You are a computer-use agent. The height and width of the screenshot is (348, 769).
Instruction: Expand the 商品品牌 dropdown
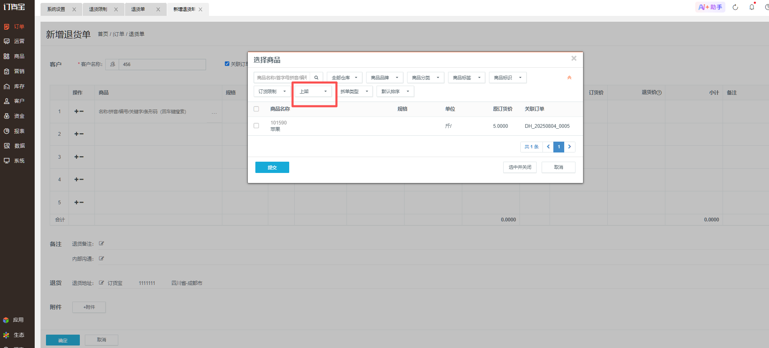[x=384, y=78]
